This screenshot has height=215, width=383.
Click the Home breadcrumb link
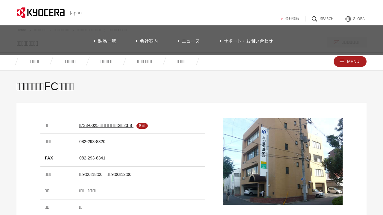[x=21, y=30]
